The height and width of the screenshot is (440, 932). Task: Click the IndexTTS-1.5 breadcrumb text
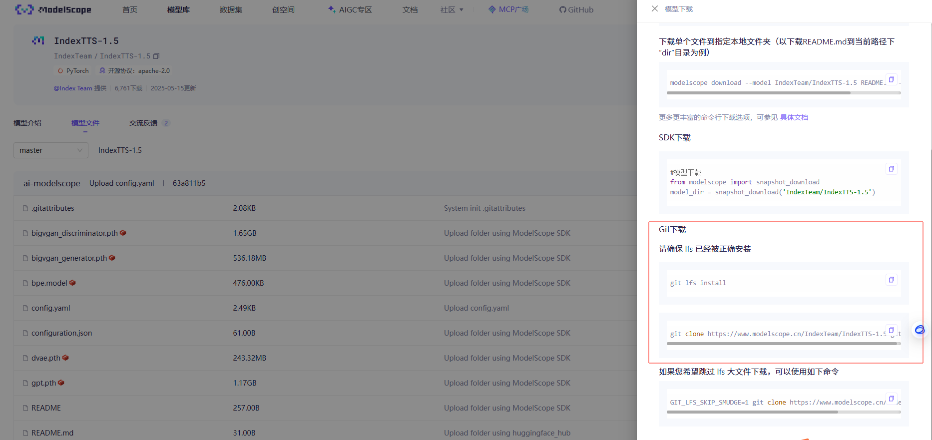120,150
